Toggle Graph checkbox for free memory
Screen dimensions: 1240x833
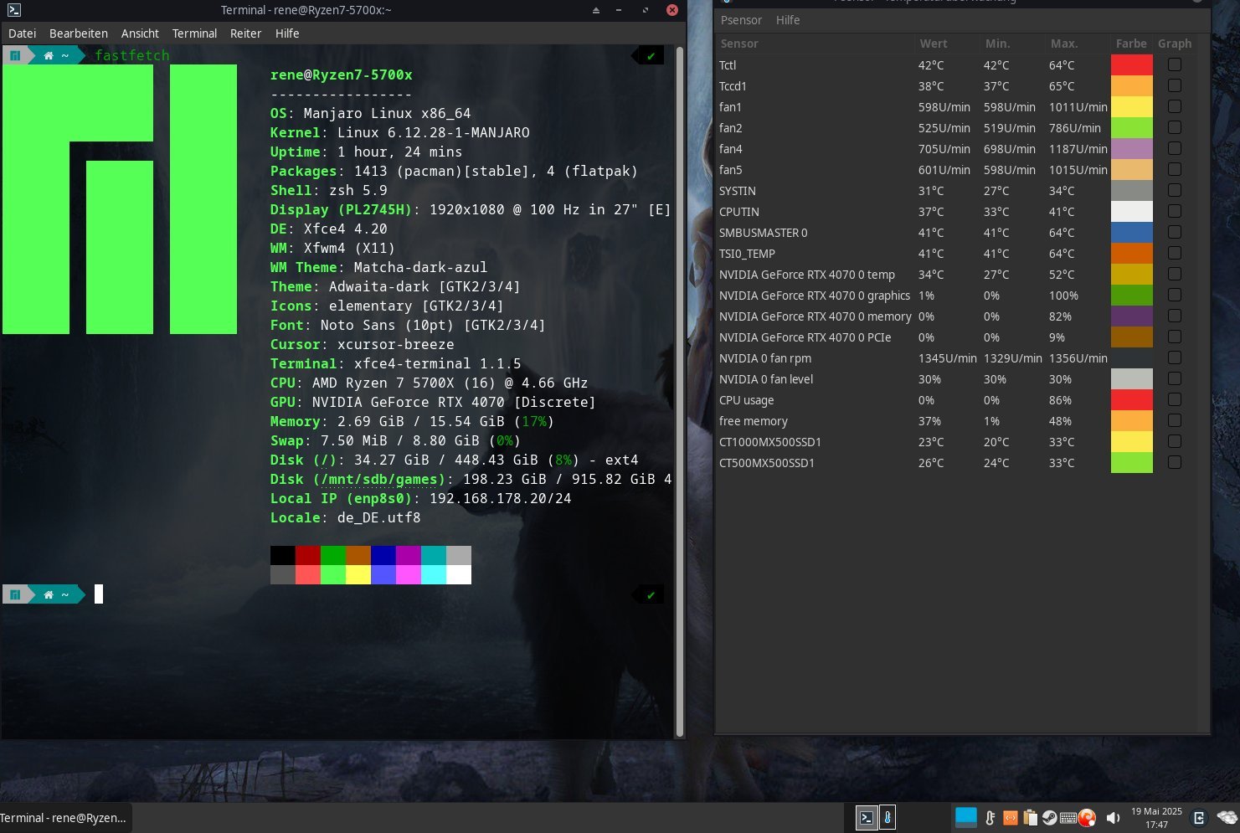click(x=1175, y=420)
